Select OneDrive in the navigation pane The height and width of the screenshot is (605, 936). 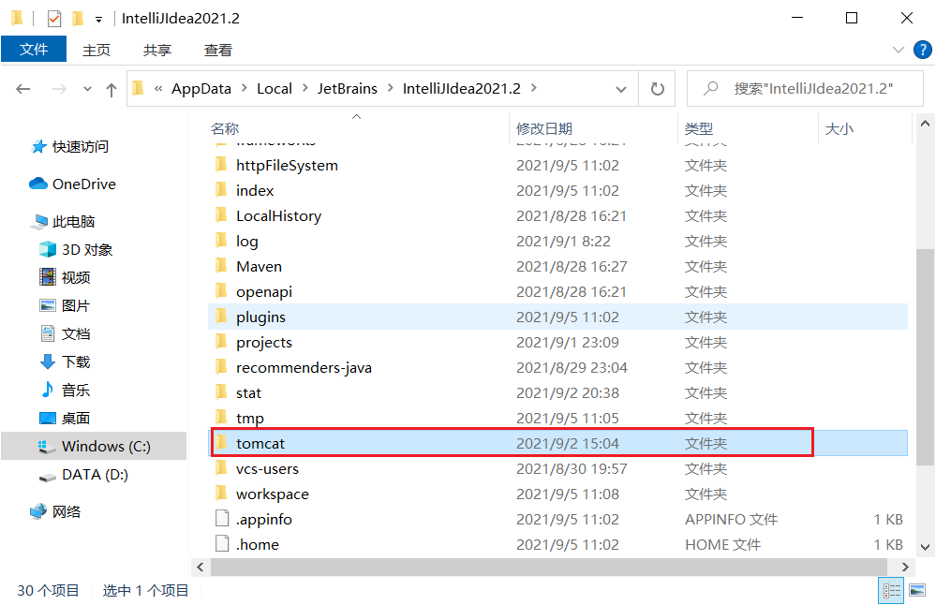pyautogui.click(x=73, y=184)
